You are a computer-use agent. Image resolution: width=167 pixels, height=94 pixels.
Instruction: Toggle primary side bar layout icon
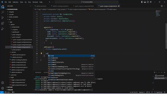[142, 2]
